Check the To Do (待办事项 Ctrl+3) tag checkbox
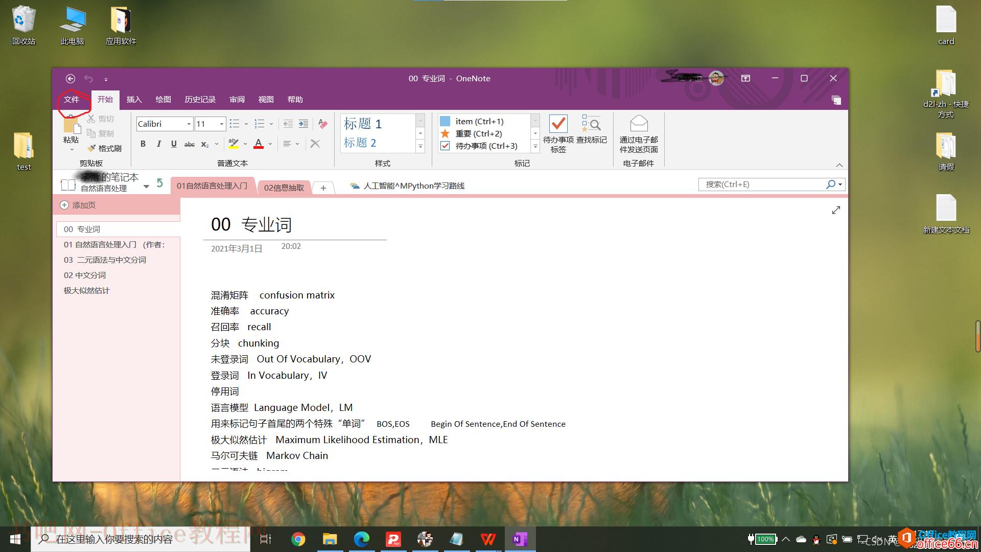This screenshot has height=552, width=981. (x=445, y=146)
